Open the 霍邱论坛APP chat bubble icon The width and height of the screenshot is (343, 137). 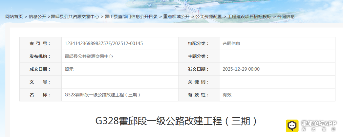pos(292,126)
